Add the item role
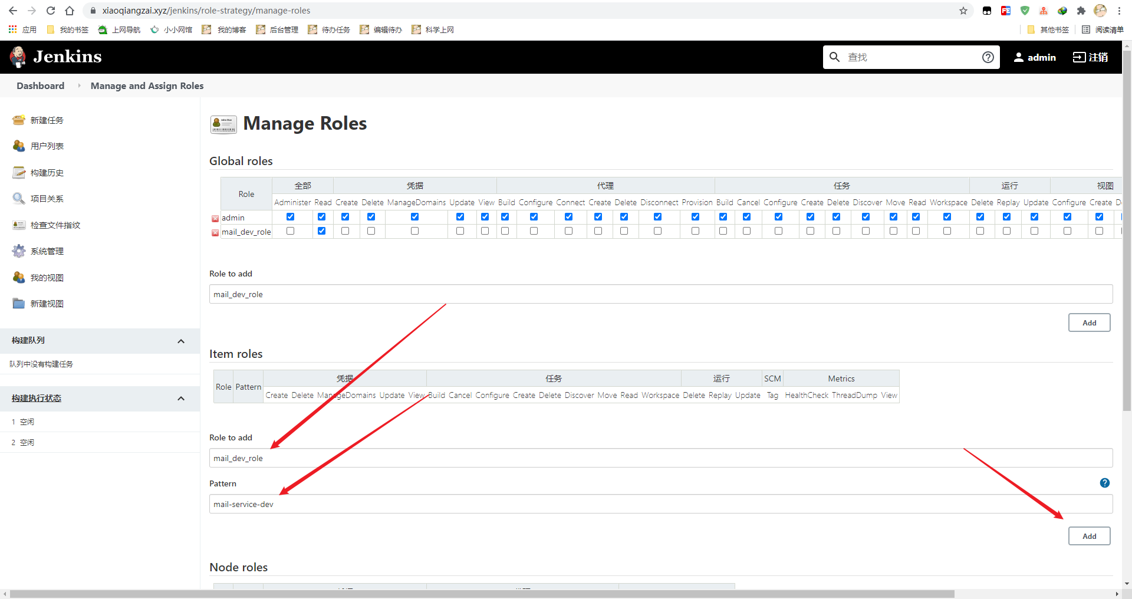The height and width of the screenshot is (599, 1132). (x=1089, y=536)
